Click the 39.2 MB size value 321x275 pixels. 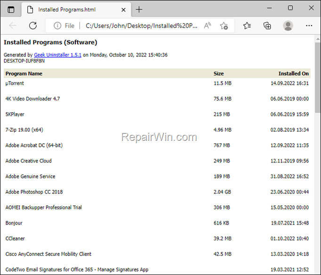pyautogui.click(x=223, y=239)
